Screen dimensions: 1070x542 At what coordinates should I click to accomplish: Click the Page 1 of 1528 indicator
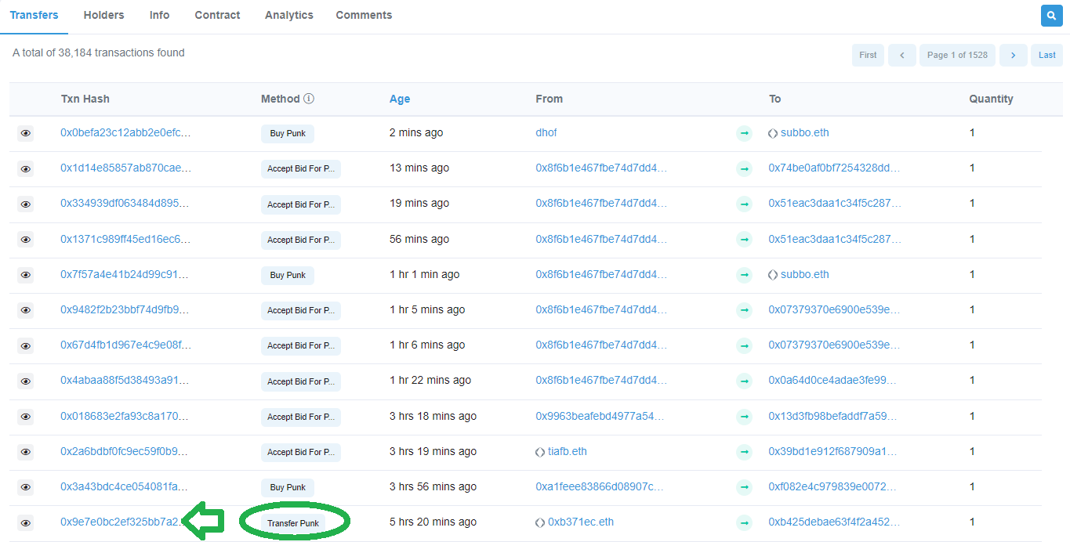point(957,55)
